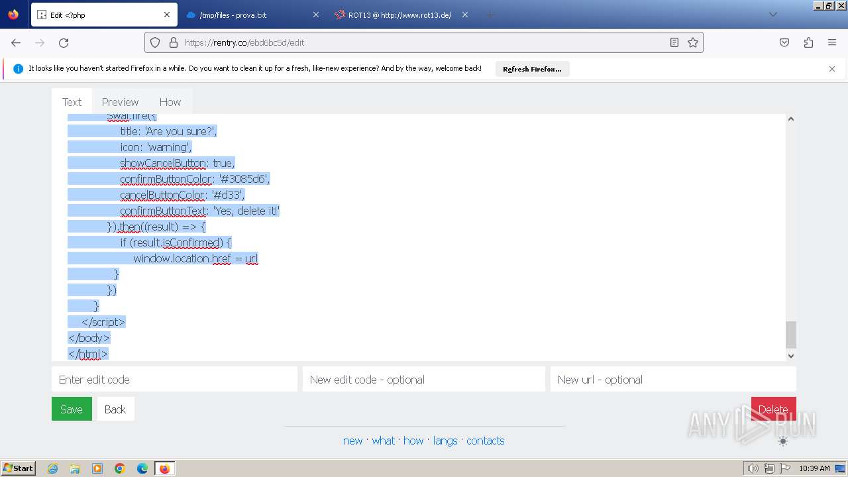The height and width of the screenshot is (477, 848).
Task: Open the 'how' footer link
Action: point(413,441)
